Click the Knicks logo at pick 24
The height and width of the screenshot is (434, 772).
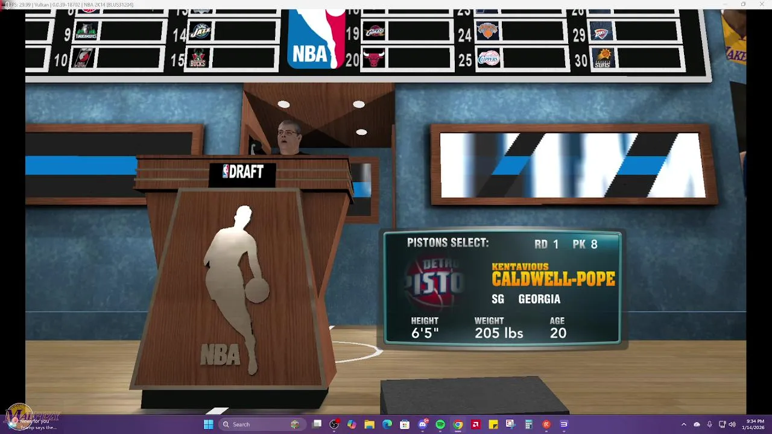click(x=487, y=31)
